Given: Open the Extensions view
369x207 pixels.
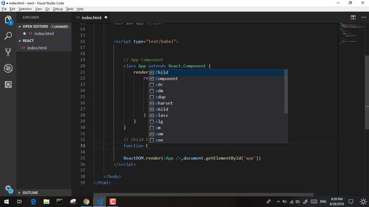Looking at the screenshot, I should tap(8, 85).
